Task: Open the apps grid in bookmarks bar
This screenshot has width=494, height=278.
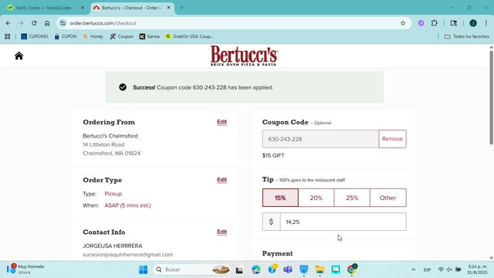Action: coord(7,36)
